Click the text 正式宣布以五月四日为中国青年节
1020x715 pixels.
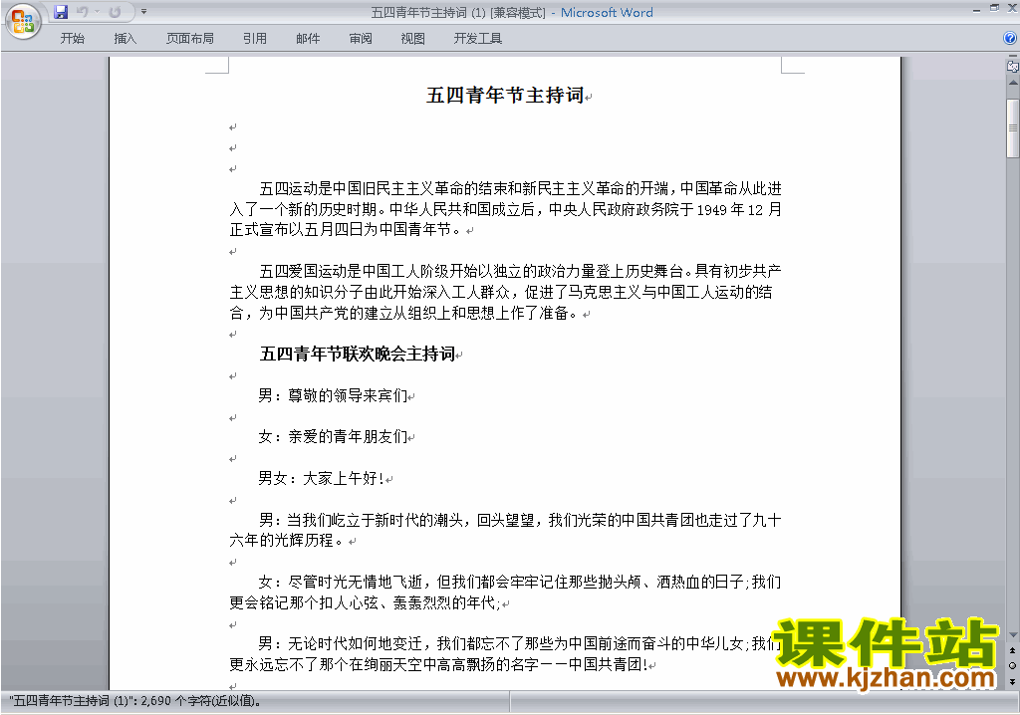pos(340,230)
